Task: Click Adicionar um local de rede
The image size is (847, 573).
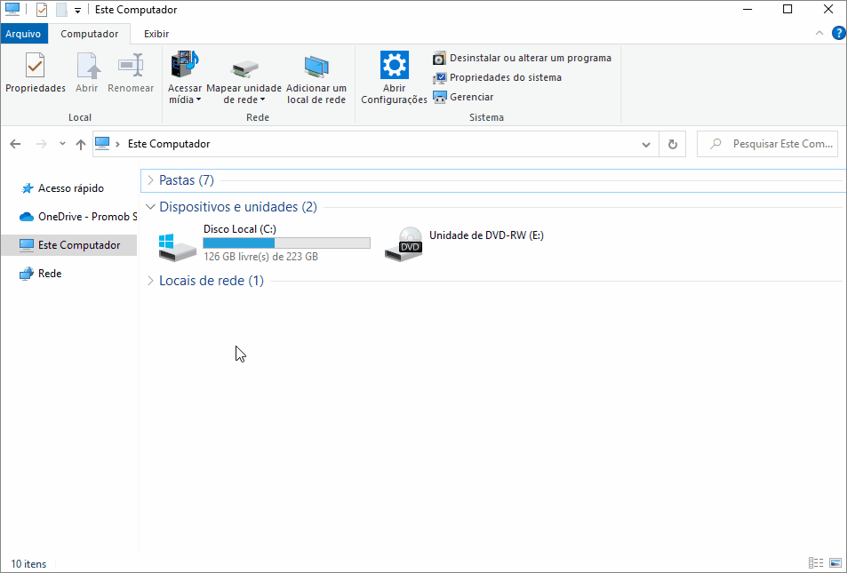Action: tap(316, 78)
